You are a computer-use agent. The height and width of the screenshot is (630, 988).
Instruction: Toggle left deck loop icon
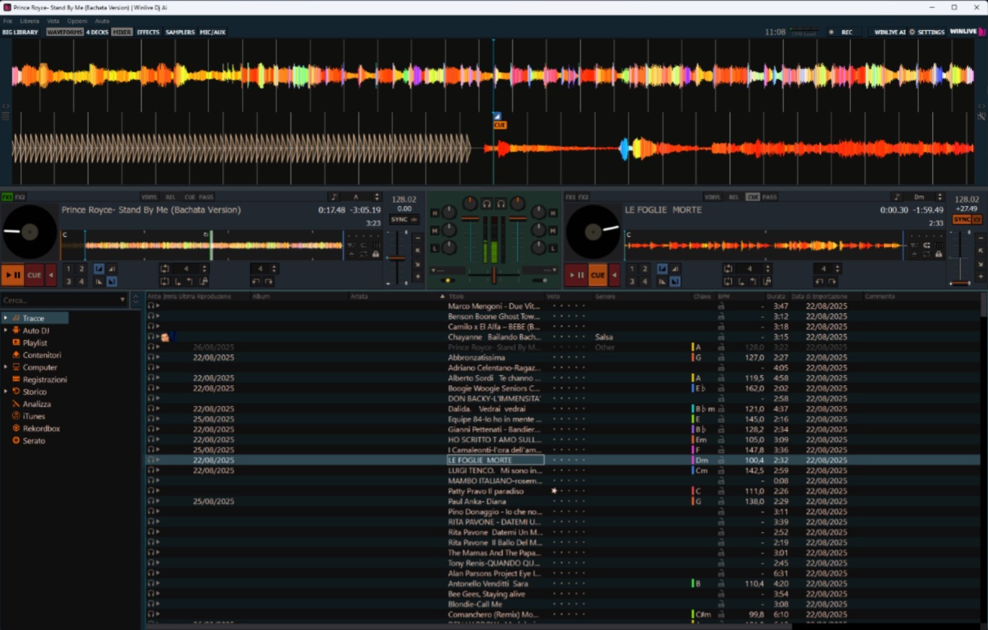164,269
